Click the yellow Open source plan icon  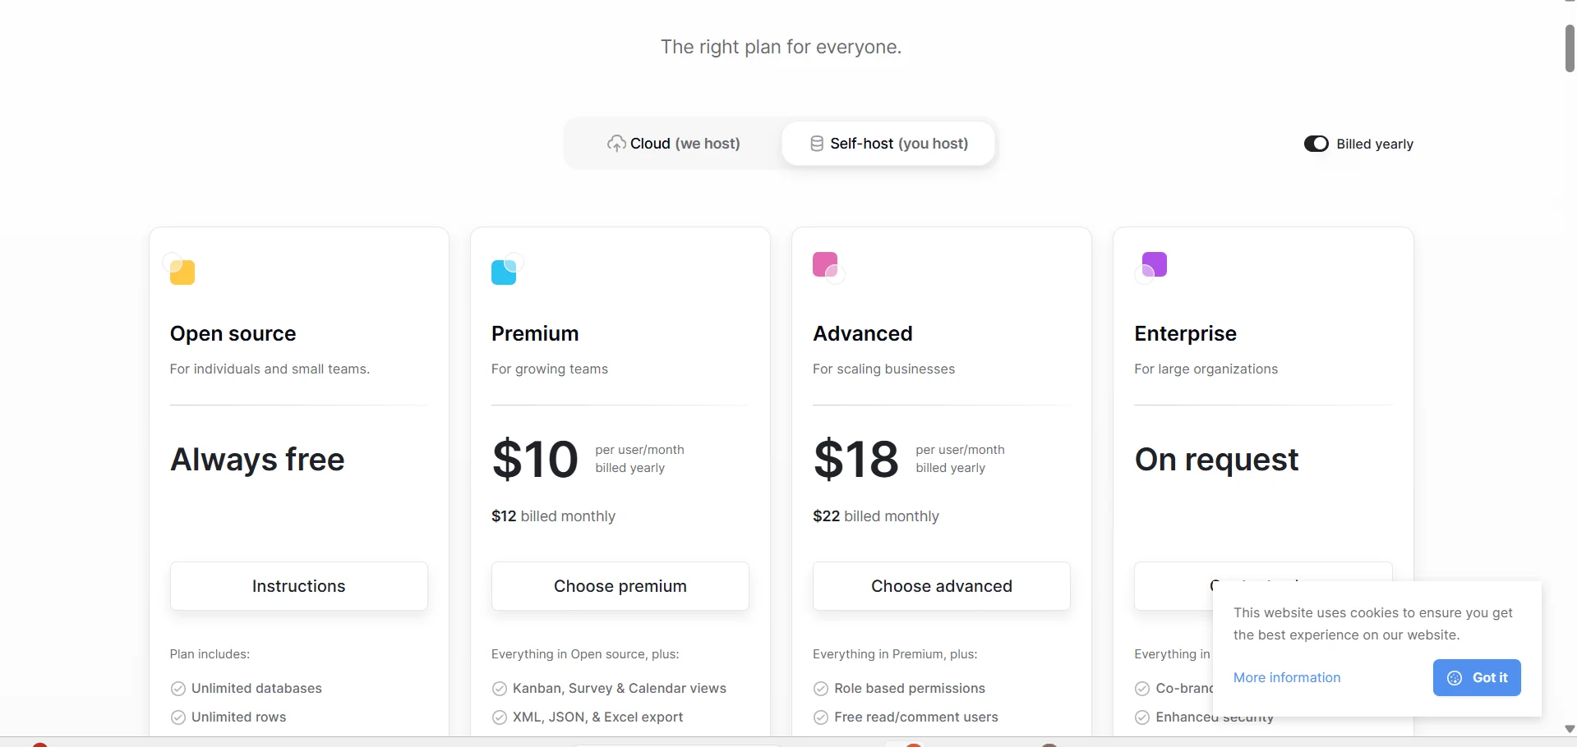tap(182, 271)
